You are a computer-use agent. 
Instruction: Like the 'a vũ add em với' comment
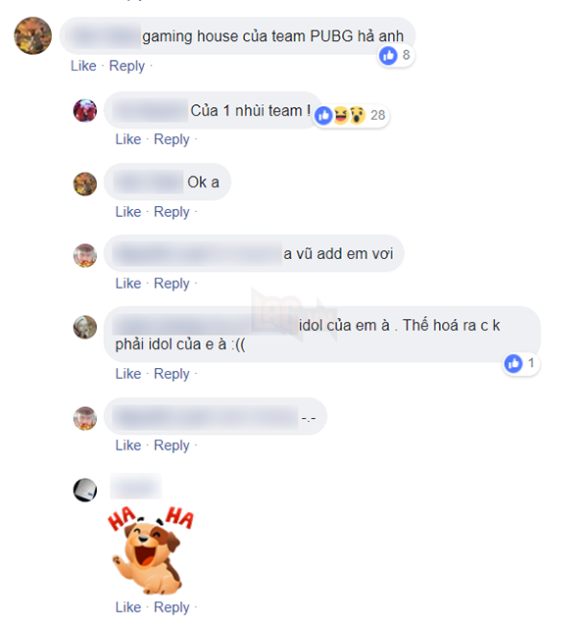(x=128, y=284)
